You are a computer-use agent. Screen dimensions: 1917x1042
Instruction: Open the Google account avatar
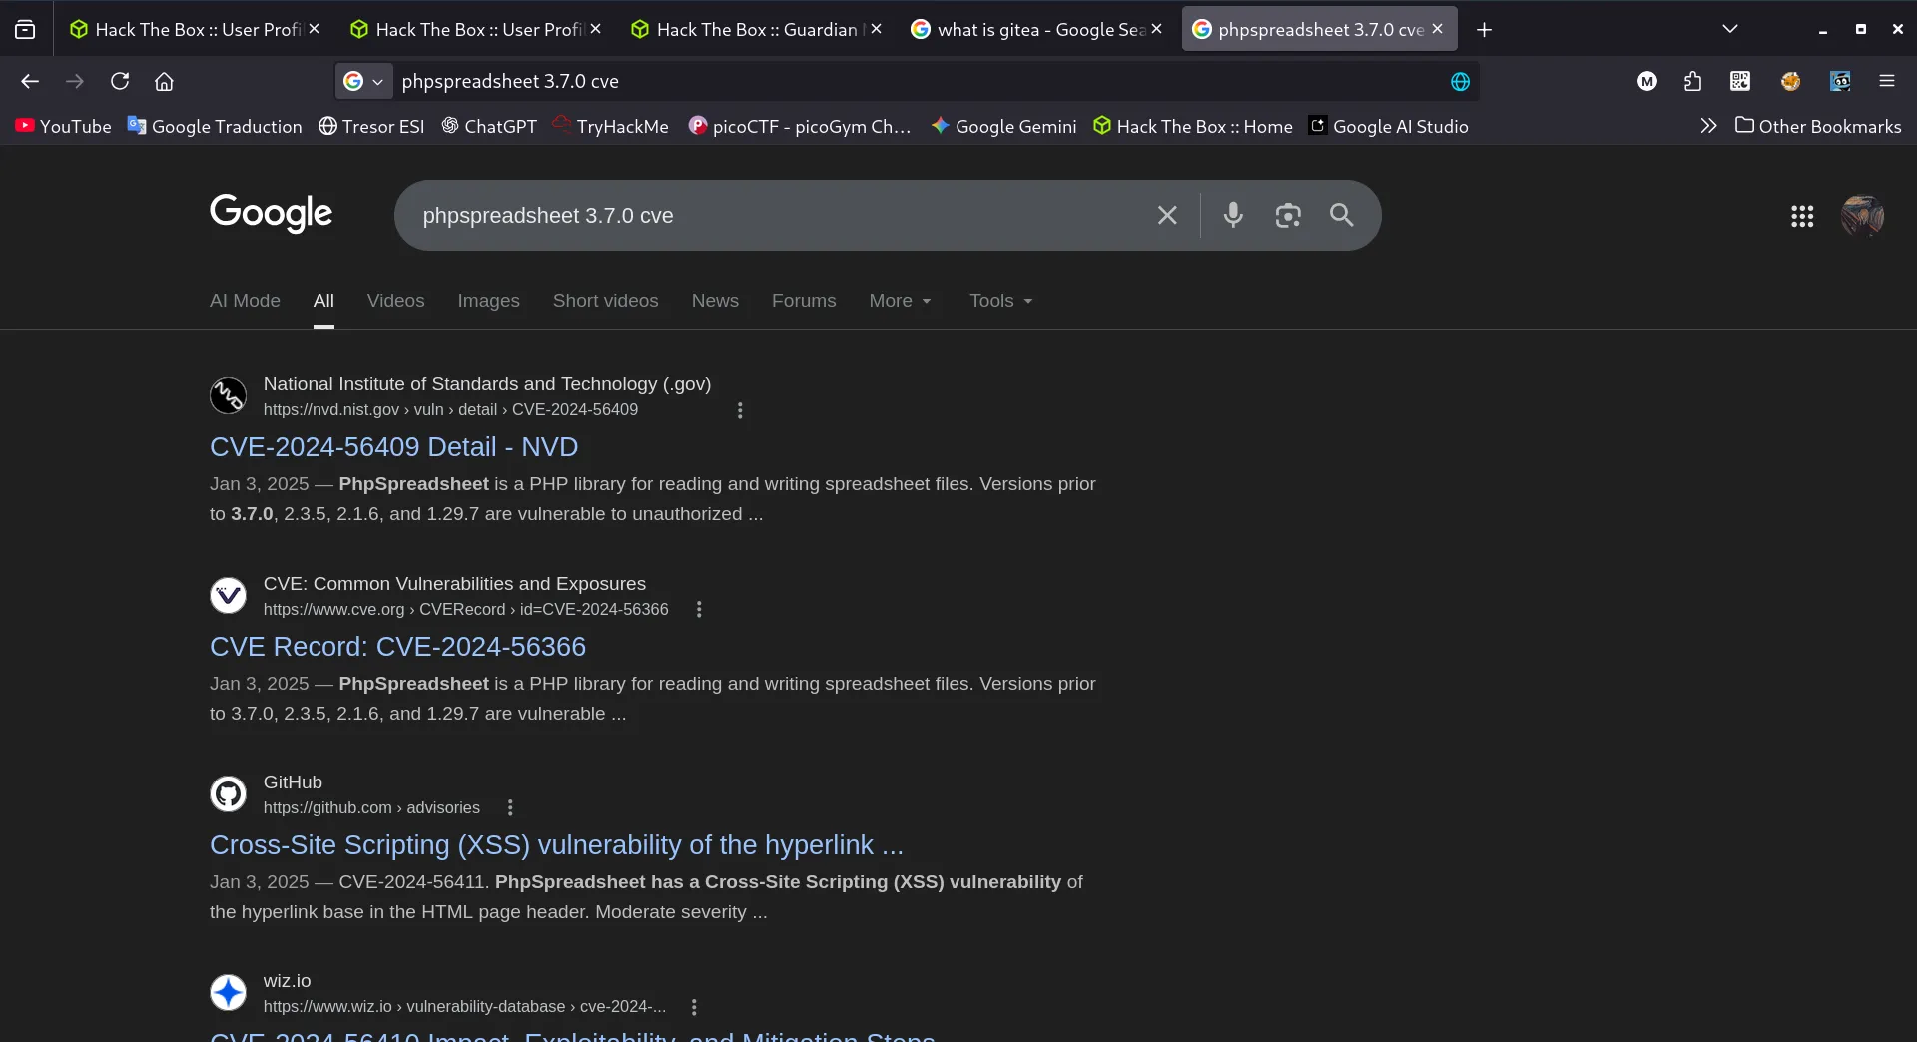tap(1862, 216)
